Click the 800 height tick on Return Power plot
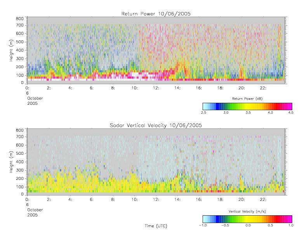This screenshot has height=237, width=307. (19, 19)
